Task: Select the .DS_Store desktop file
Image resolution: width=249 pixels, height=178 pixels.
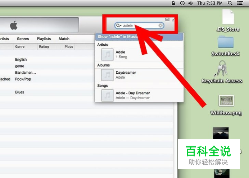Action: click(x=228, y=20)
